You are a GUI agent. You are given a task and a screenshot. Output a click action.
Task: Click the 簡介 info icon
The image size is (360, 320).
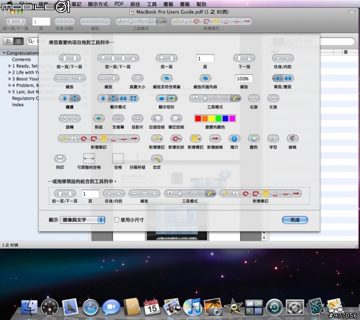[x=234, y=139]
